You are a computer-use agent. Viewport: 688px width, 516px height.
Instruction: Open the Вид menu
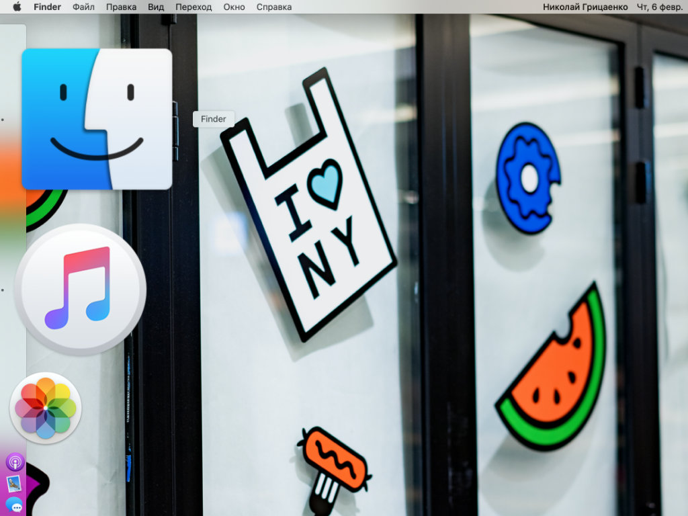[156, 7]
